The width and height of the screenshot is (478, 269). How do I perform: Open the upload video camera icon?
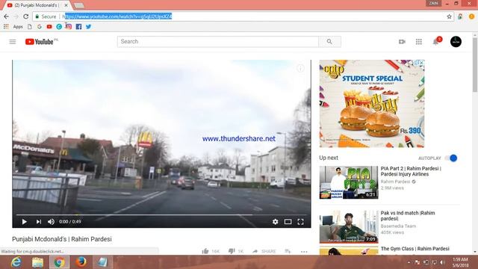click(402, 42)
